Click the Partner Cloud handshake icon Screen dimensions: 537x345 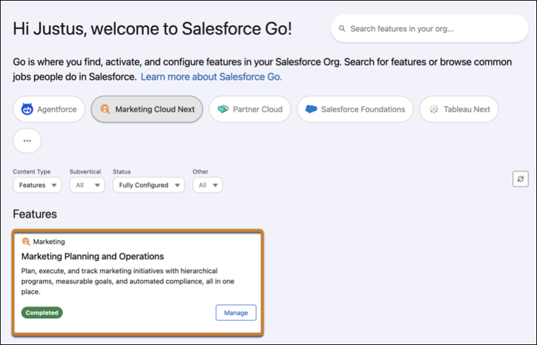click(x=223, y=109)
